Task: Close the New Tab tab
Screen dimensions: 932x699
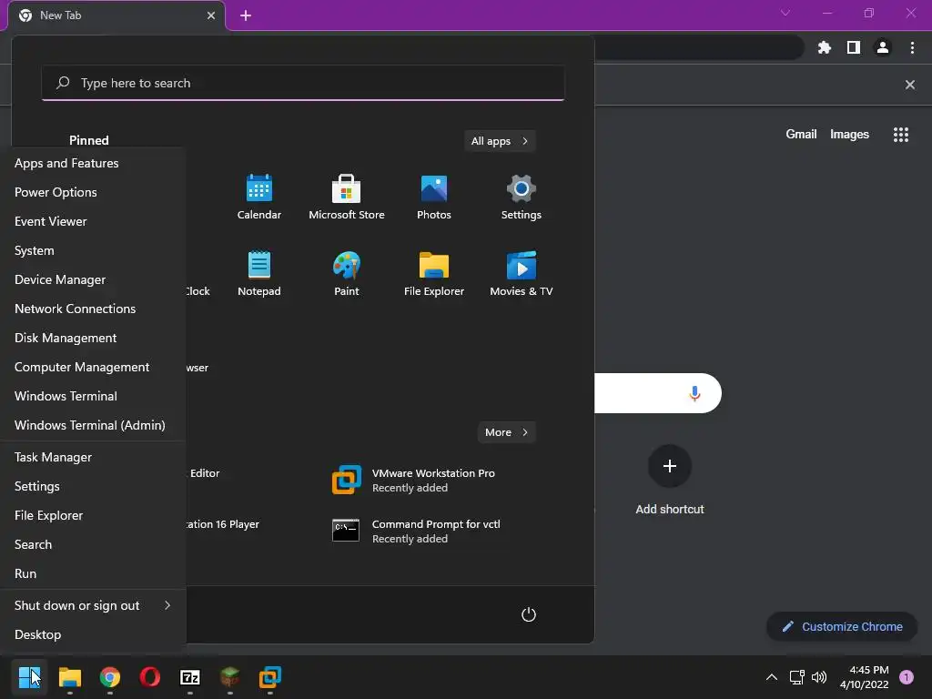Action: tap(211, 15)
